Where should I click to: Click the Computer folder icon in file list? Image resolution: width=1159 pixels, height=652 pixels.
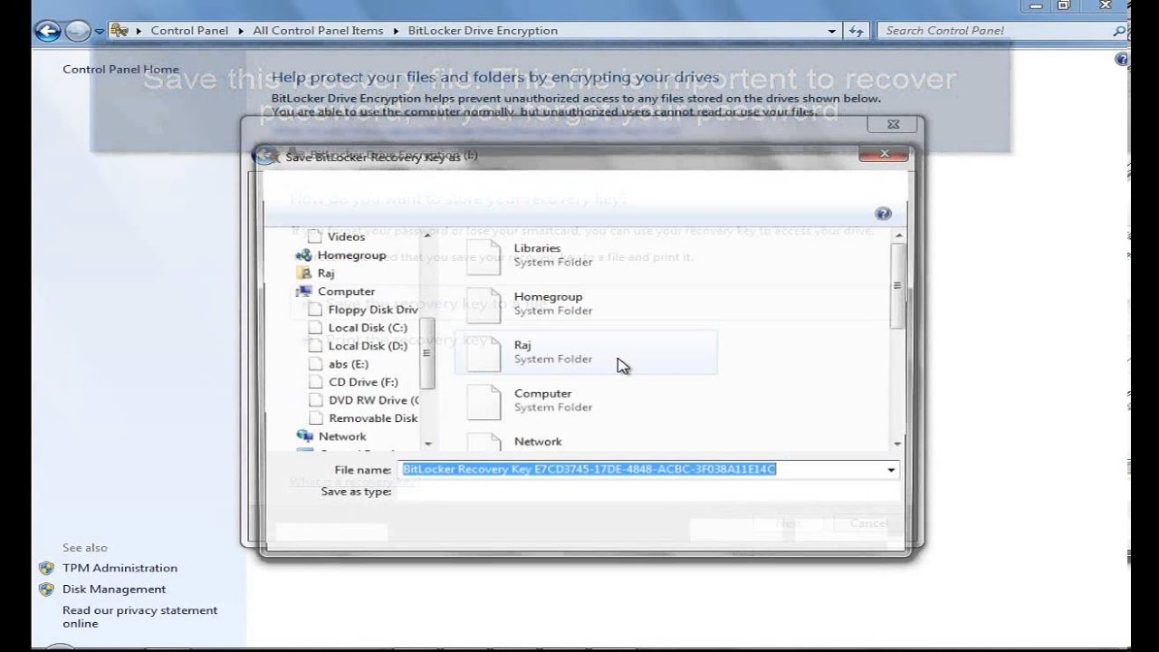coord(484,402)
